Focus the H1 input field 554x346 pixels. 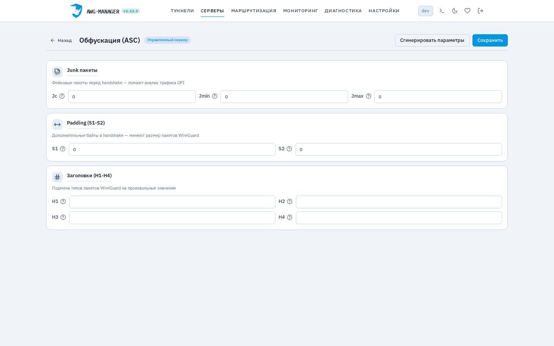pyautogui.click(x=172, y=202)
